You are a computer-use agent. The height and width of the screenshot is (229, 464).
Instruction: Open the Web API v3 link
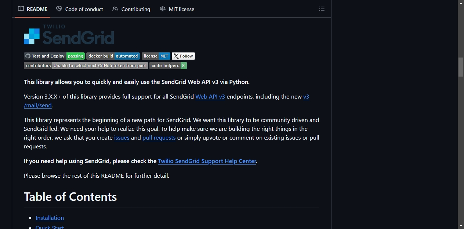[210, 97]
